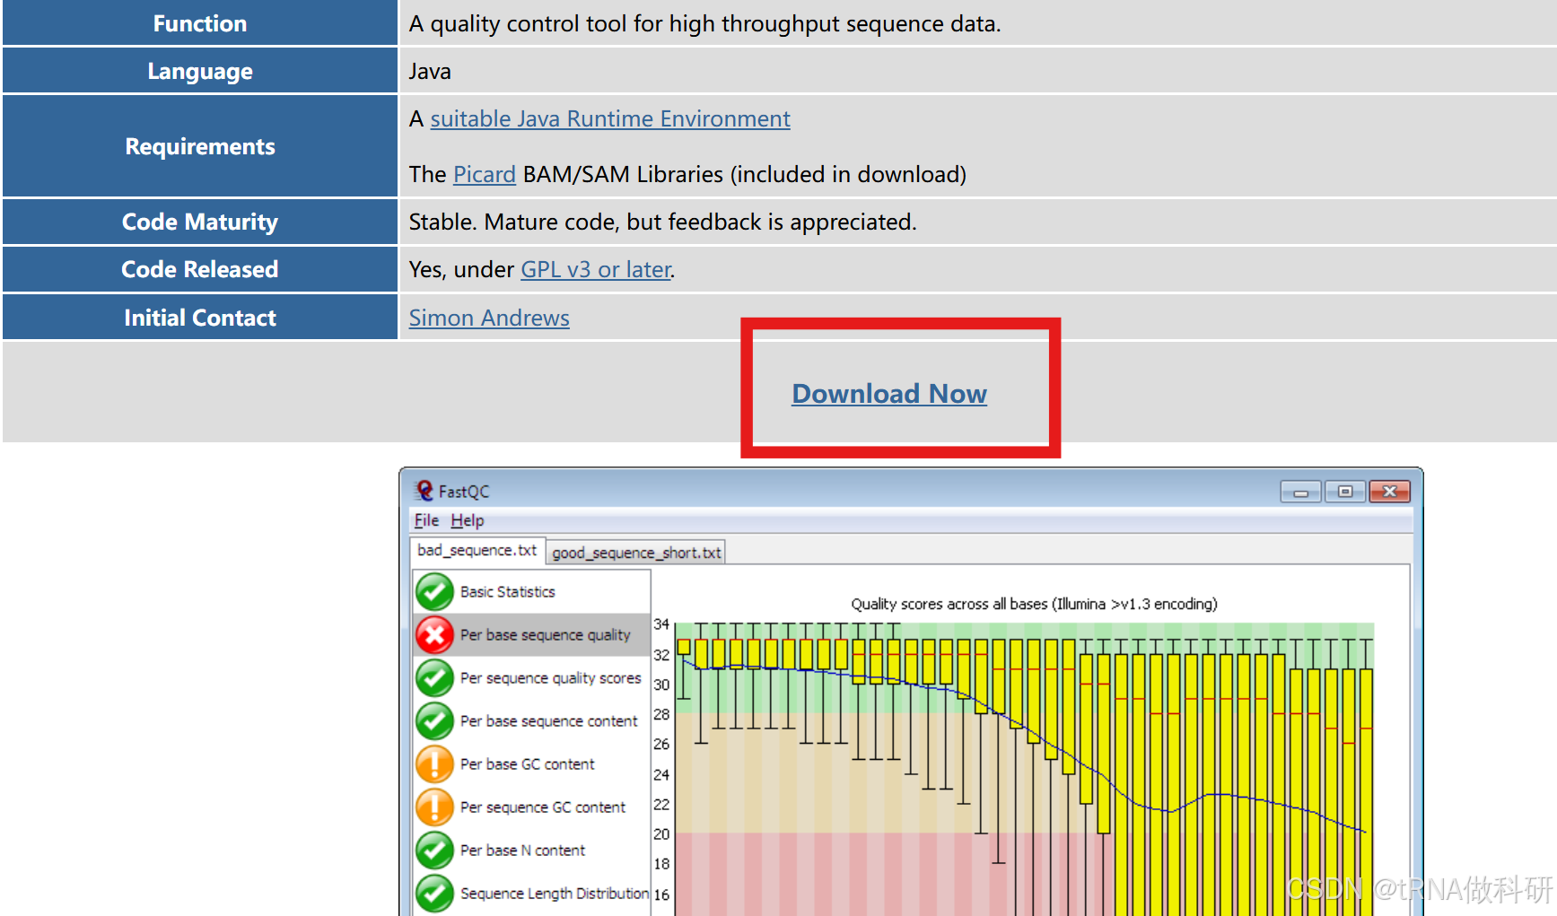The width and height of the screenshot is (1557, 916).
Task: Click the Initial Contact header cell
Action: click(x=200, y=318)
